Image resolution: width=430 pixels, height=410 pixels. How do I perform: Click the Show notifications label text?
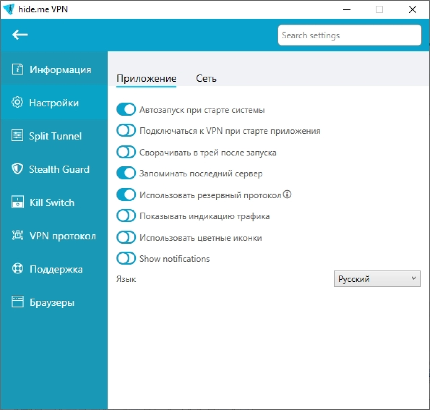174,259
